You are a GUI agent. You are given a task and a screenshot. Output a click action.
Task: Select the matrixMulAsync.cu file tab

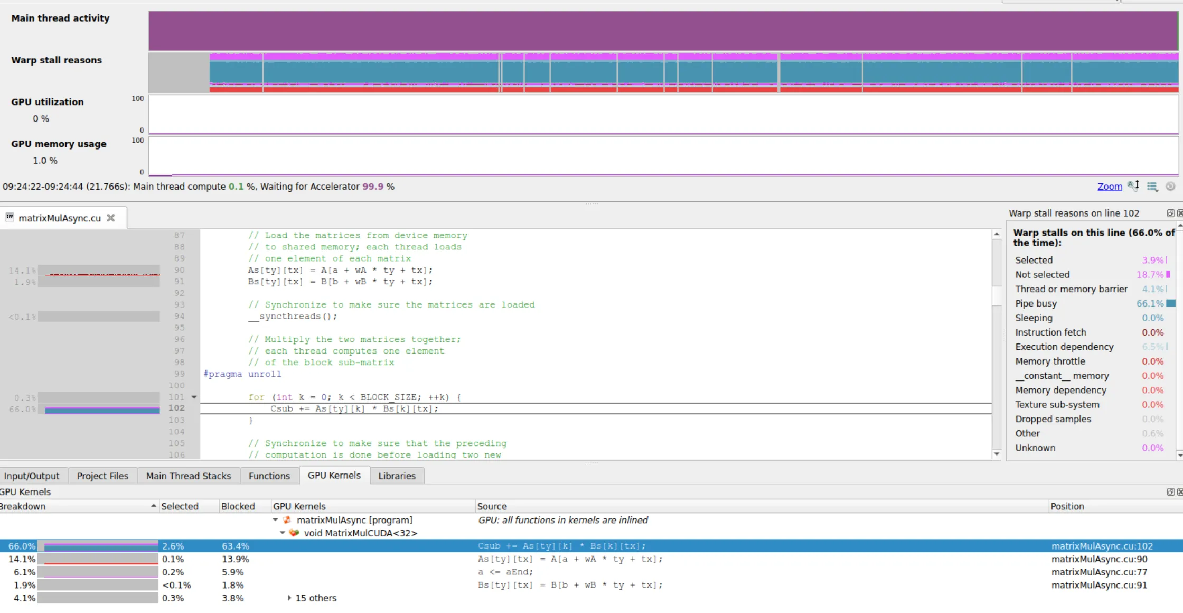(x=63, y=218)
